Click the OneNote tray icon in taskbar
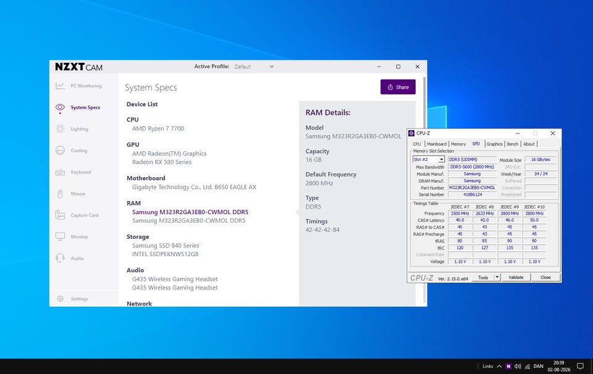Screen dimensions: 593x374 [508, 366]
